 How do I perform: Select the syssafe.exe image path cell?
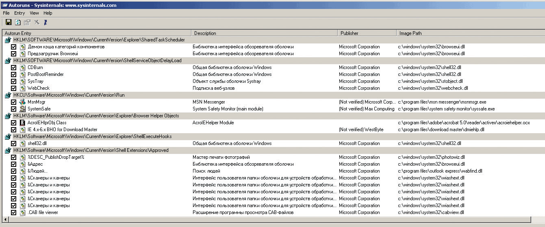(x=446, y=109)
